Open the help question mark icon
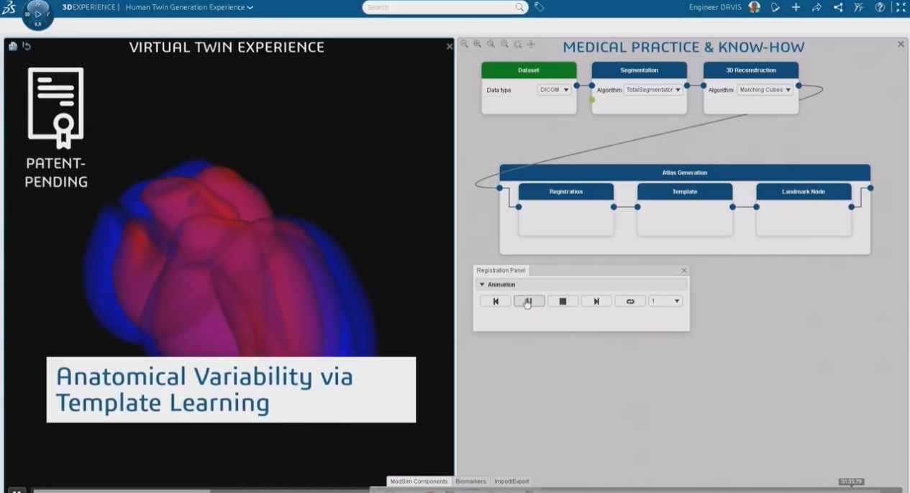910x493 pixels. 879,7
